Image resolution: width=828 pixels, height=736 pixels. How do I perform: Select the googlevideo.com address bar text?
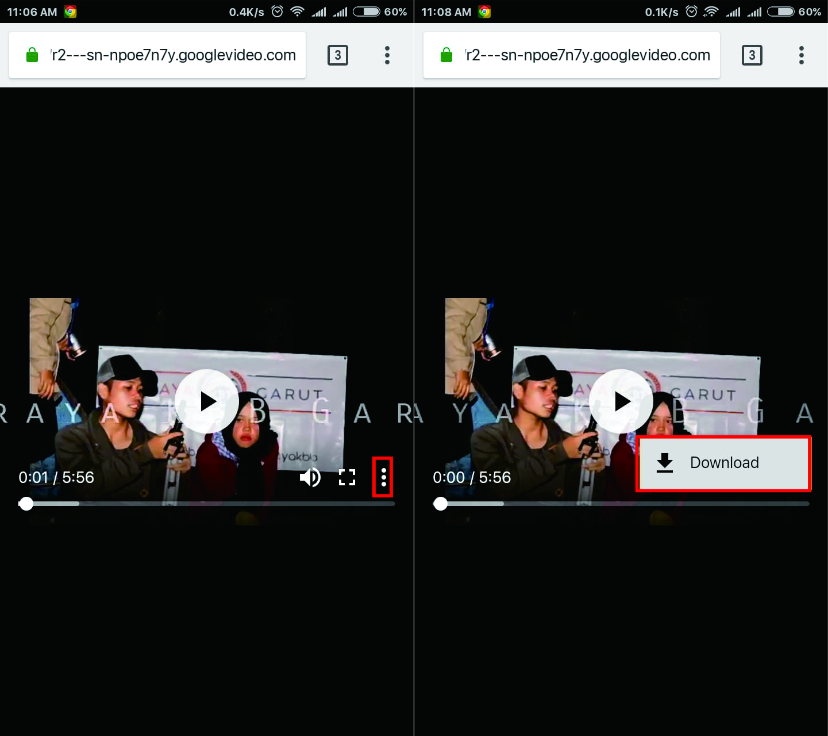(172, 55)
